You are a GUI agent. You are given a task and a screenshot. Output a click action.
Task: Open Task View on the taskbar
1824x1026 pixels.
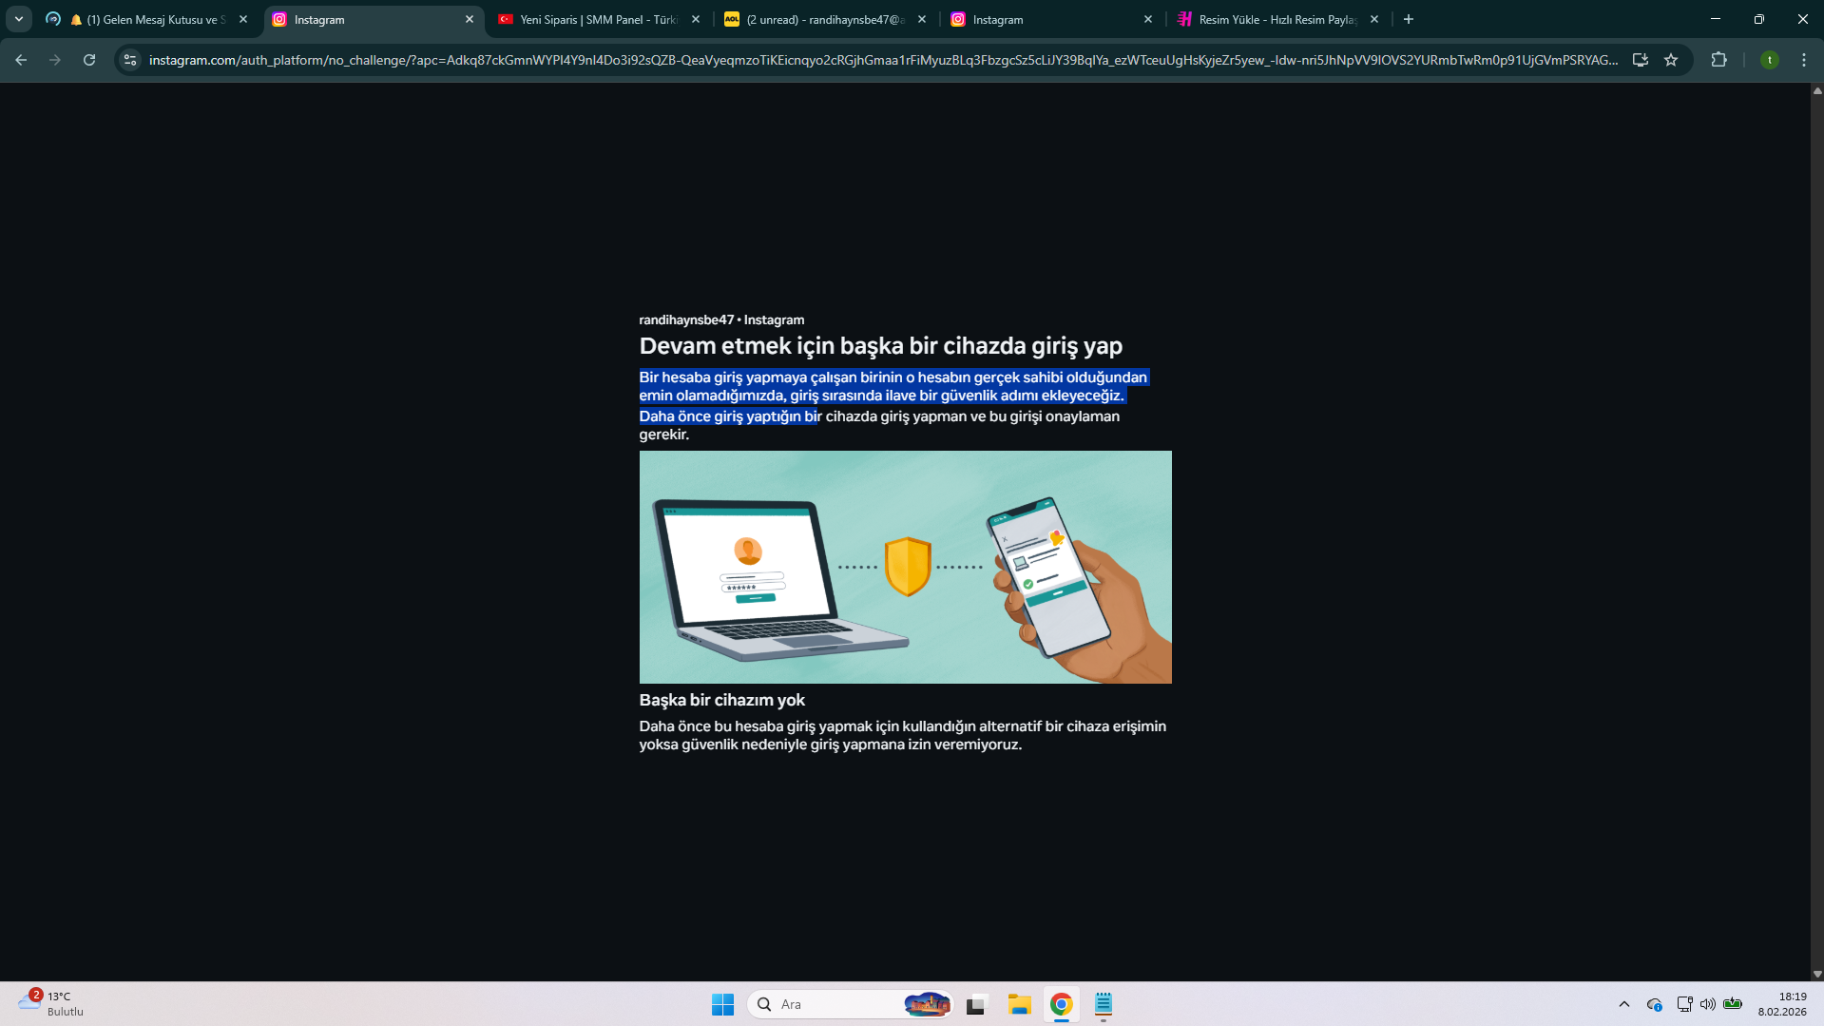977,1004
